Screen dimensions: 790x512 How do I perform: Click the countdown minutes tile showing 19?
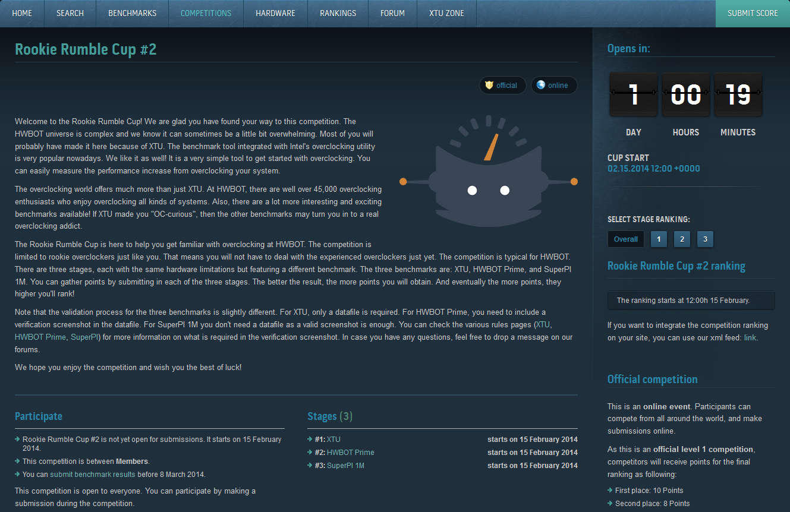click(x=738, y=94)
